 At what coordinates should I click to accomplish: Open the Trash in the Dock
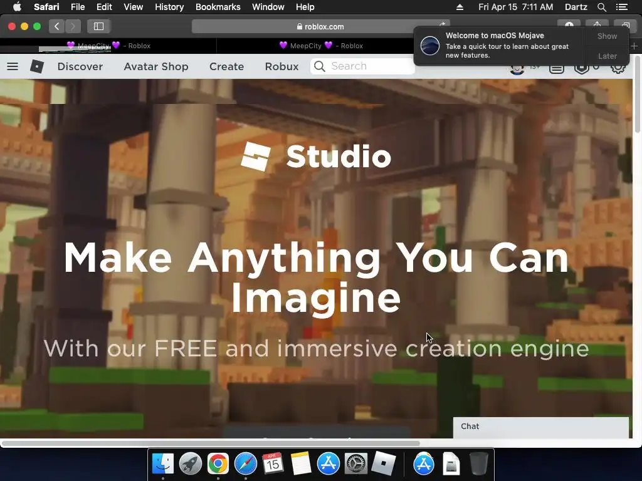point(478,464)
